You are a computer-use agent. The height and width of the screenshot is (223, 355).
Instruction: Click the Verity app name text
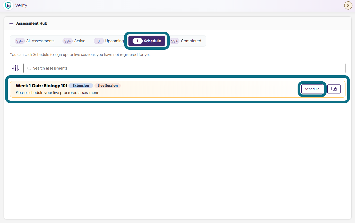(x=21, y=5)
